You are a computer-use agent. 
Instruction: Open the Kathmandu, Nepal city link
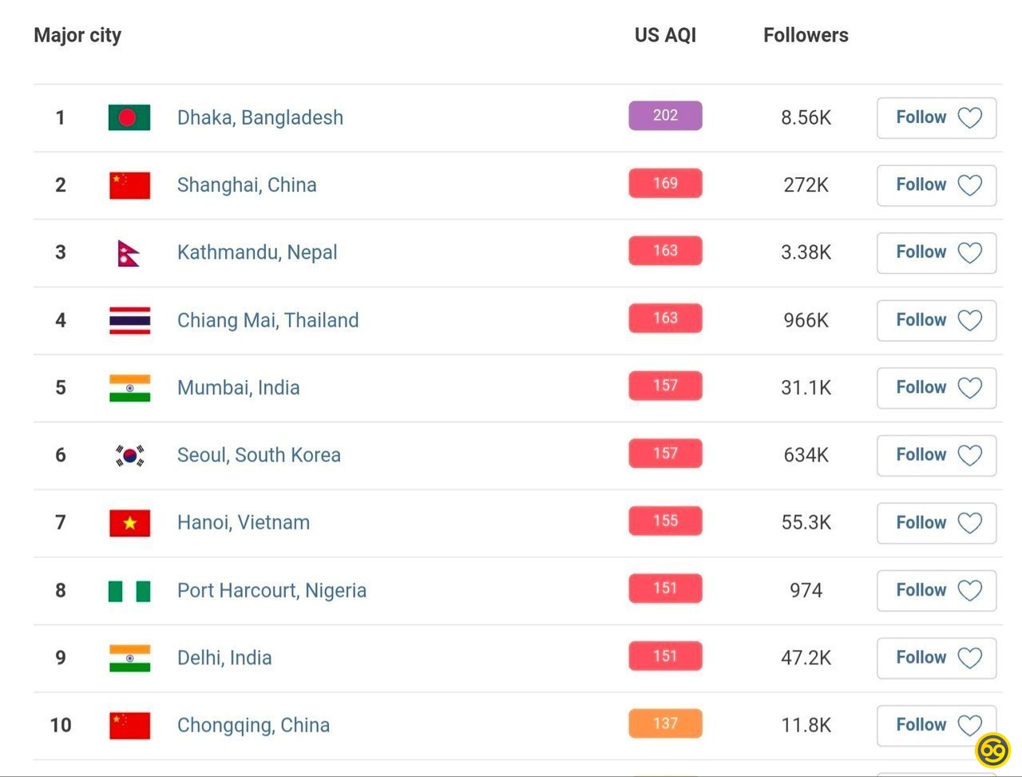[x=257, y=252]
